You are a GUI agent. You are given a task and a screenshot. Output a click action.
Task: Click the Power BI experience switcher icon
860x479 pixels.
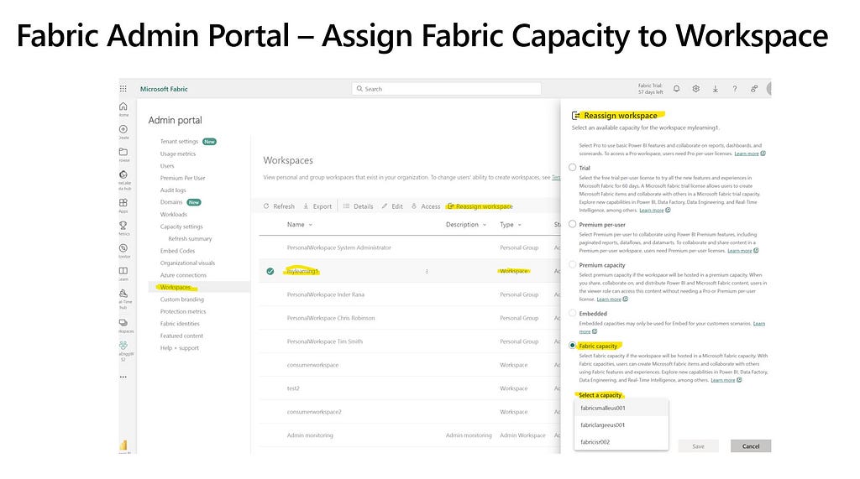click(x=123, y=445)
